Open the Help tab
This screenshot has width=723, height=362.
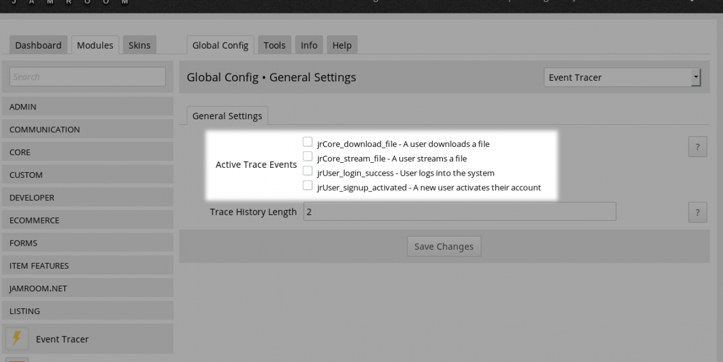342,45
